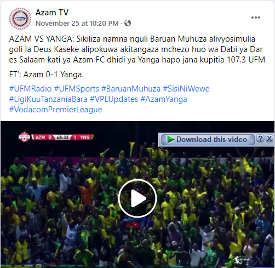Open the #BaruanMuhuza hashtag
This screenshot has height=268, width=275.
pos(131,89)
